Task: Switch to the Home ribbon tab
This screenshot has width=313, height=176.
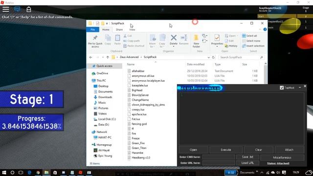Action: [106, 29]
